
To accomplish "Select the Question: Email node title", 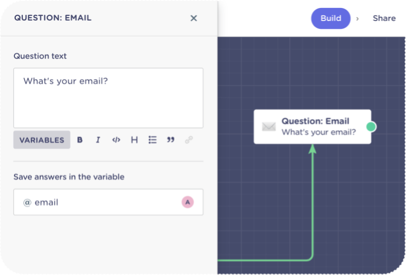I will [x=315, y=121].
